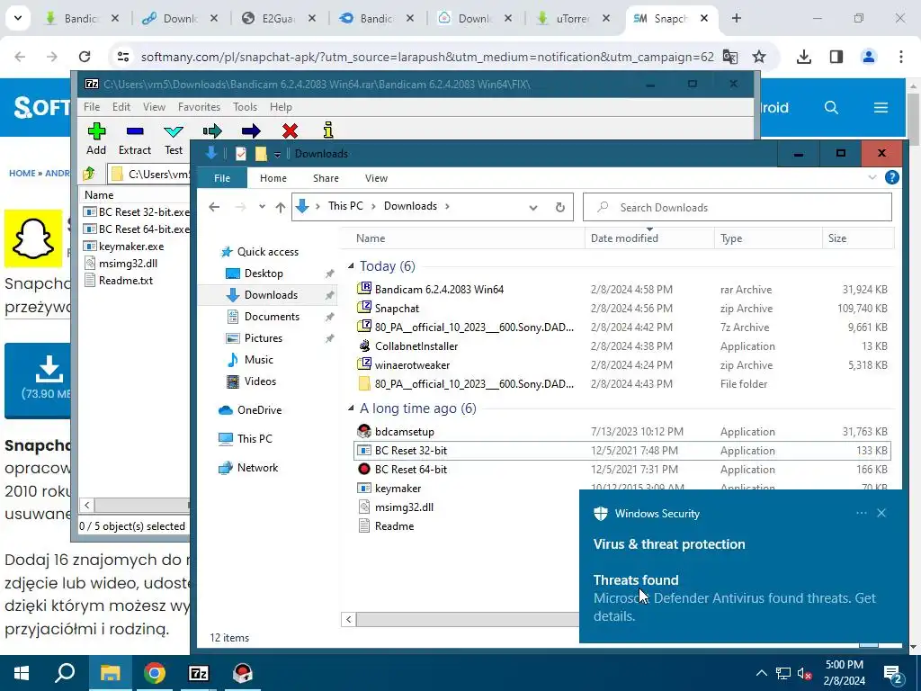Click 7-Zip up-folder icon beside path
The height and width of the screenshot is (691, 921).
(89, 174)
